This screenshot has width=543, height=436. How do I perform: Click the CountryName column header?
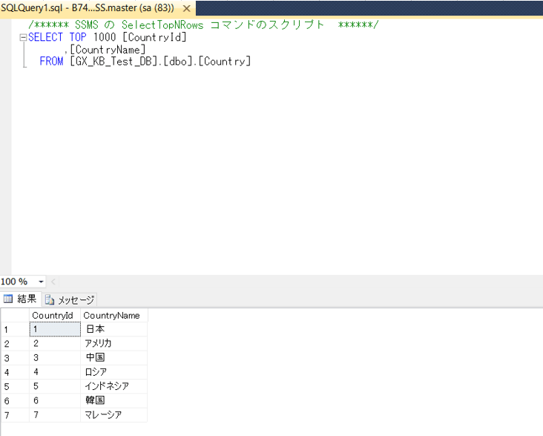coord(114,315)
